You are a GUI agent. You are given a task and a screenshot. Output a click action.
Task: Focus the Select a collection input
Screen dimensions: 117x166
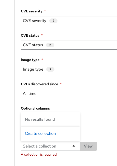(47, 146)
